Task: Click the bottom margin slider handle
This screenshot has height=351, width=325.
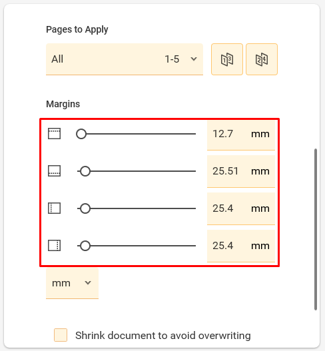Action: 85,171
